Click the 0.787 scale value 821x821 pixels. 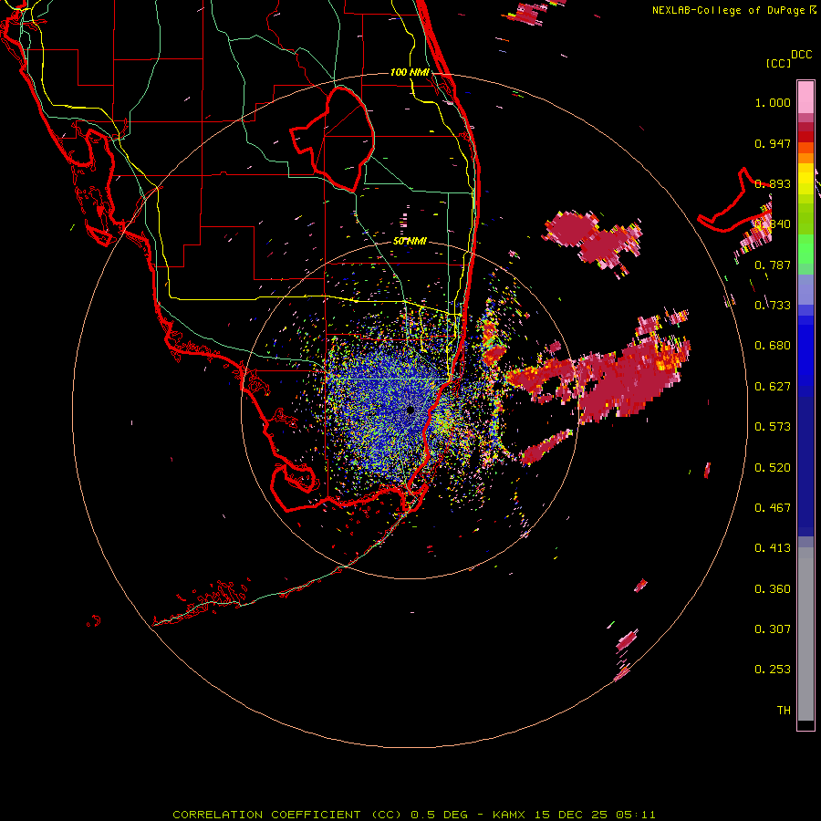pos(773,265)
